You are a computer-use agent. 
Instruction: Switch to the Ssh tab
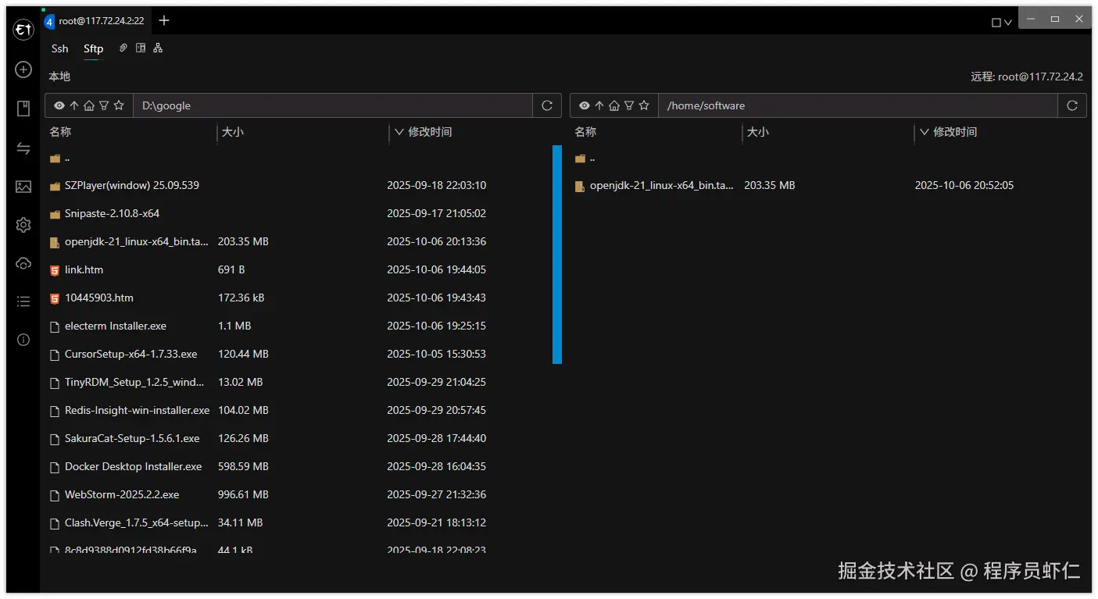tap(60, 48)
